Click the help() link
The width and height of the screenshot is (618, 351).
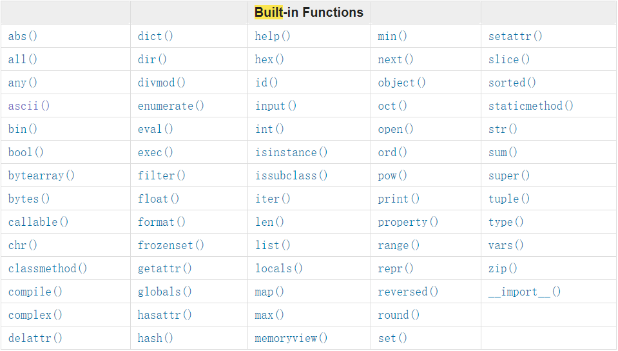coord(273,36)
